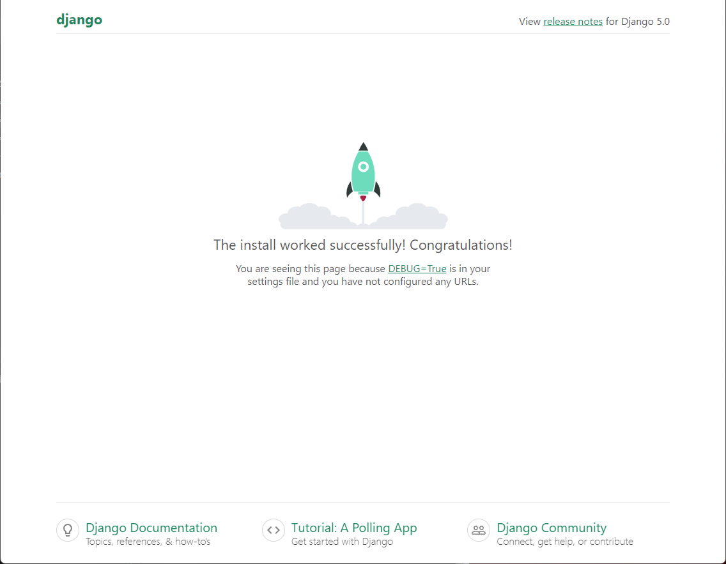Open the DEBUG=True settings link

(x=417, y=269)
